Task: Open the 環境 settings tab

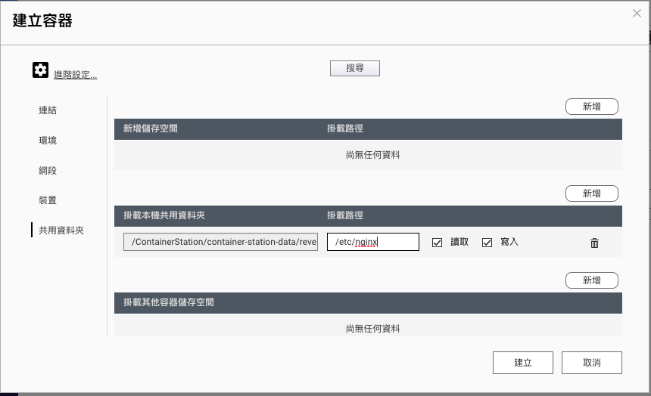Action: pyautogui.click(x=48, y=141)
